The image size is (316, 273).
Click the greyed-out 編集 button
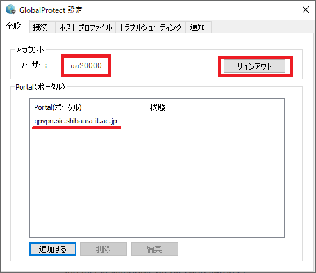pyautogui.click(x=154, y=249)
